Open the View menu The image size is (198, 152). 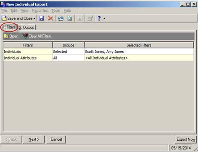25,10
